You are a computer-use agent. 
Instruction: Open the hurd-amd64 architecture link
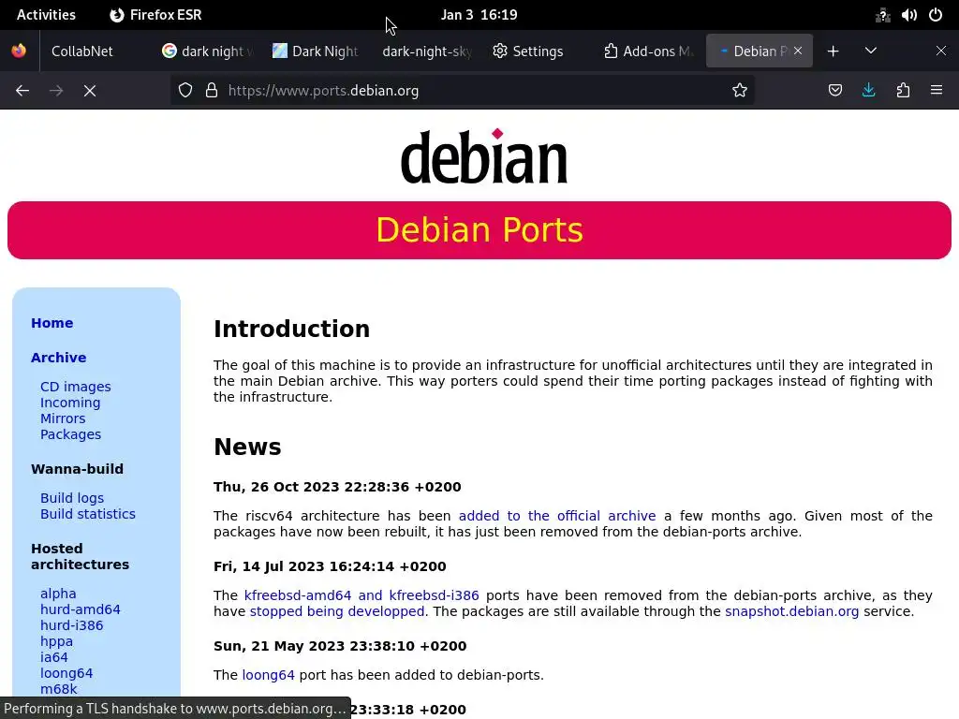81,609
